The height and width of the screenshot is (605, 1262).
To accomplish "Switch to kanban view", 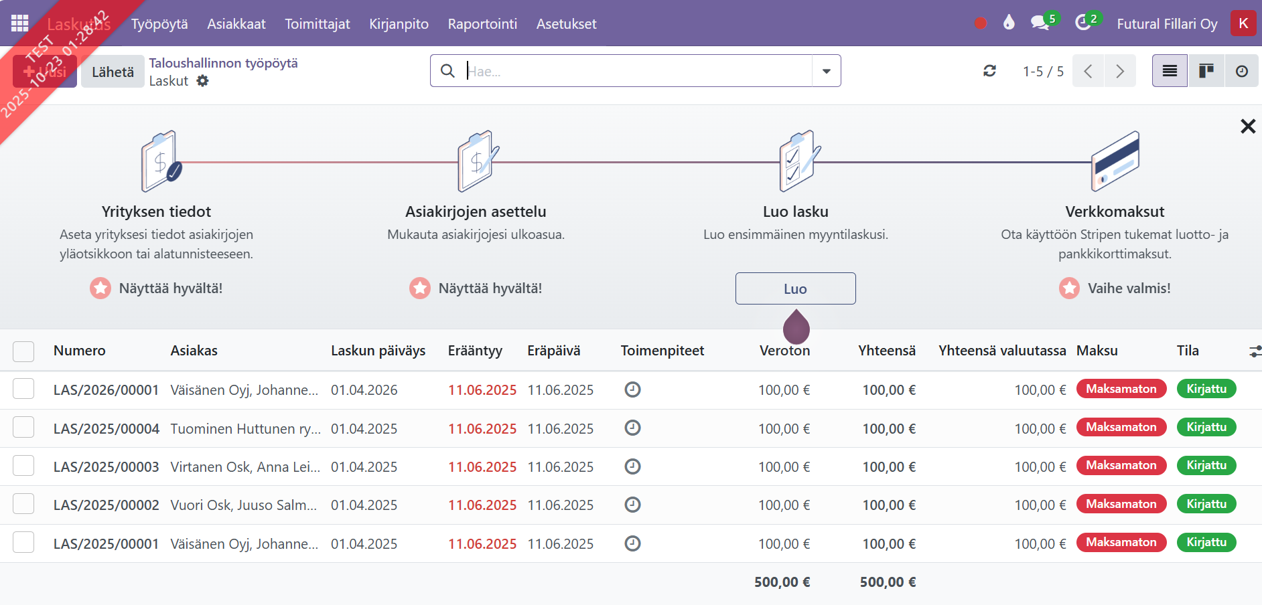I will pos(1206,71).
